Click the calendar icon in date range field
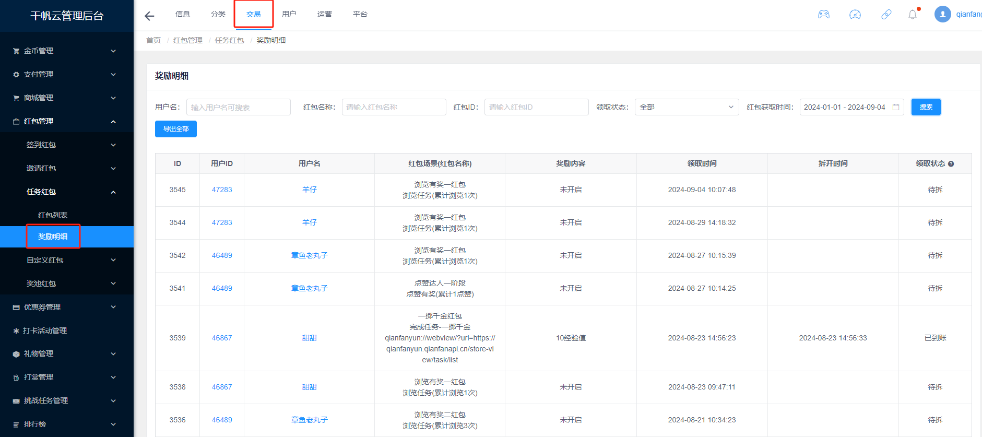The width and height of the screenshot is (982, 437). coord(896,107)
